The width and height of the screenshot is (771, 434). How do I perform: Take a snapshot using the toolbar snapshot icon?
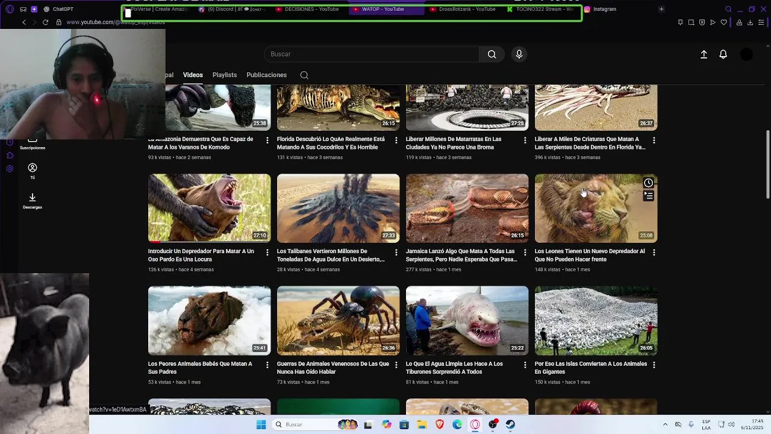click(x=691, y=22)
